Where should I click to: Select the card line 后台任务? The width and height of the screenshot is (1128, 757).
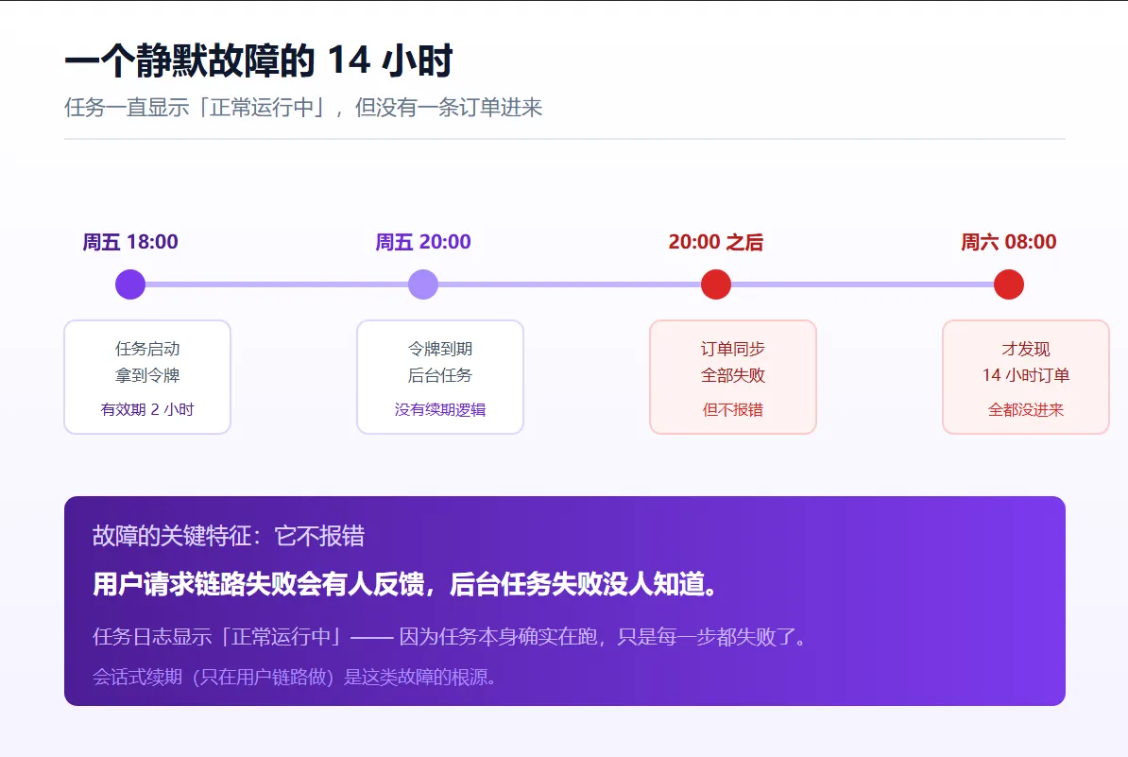point(440,375)
